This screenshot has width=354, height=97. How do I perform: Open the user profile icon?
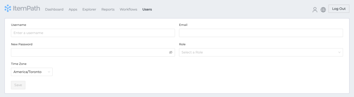click(315, 10)
